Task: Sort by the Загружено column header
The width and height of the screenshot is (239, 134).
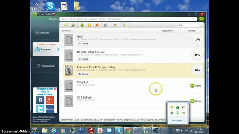Action: 167,31
